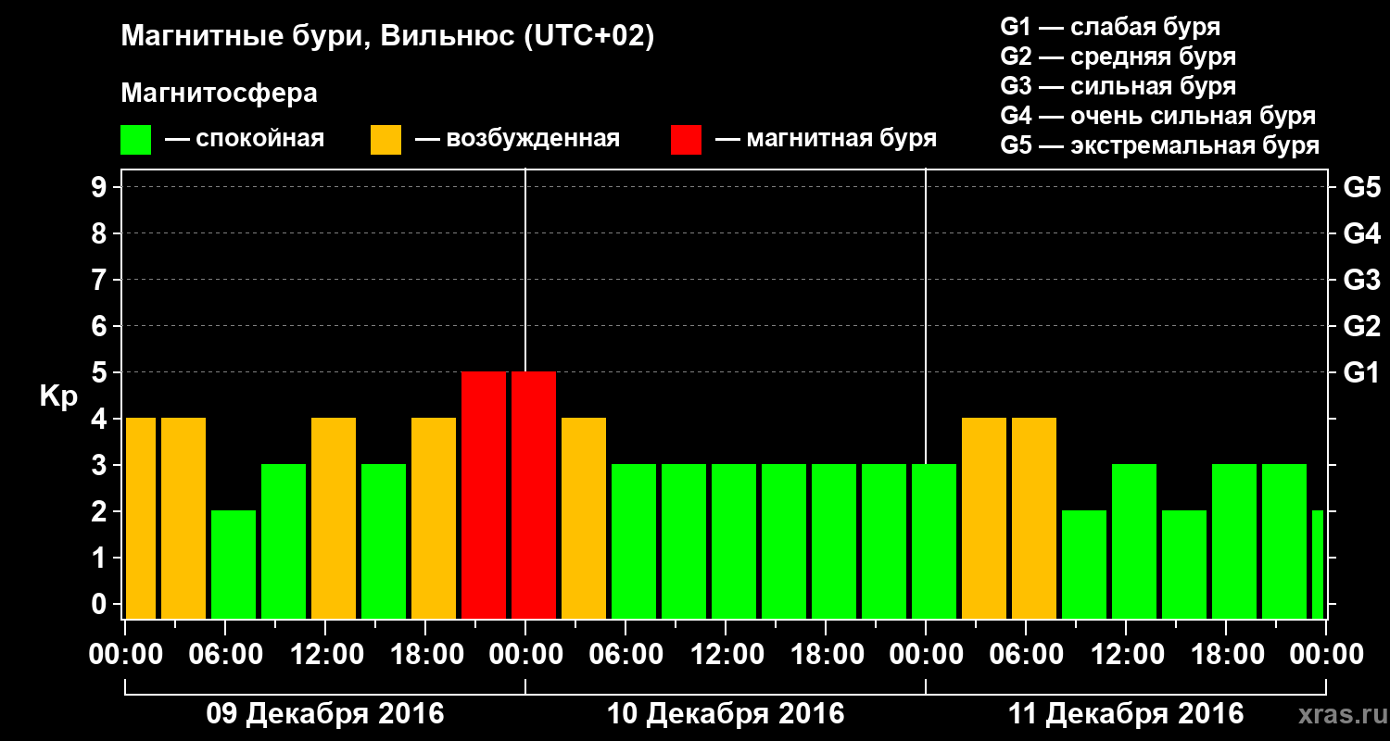Click the green bar at 12:00 on 10 December
The image size is (1390, 741).
(734, 541)
